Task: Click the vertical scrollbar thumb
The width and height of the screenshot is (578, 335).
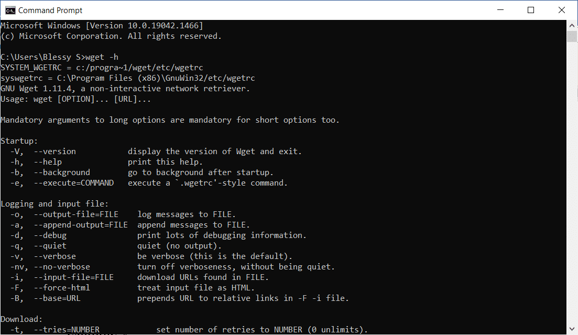Action: [x=572, y=37]
